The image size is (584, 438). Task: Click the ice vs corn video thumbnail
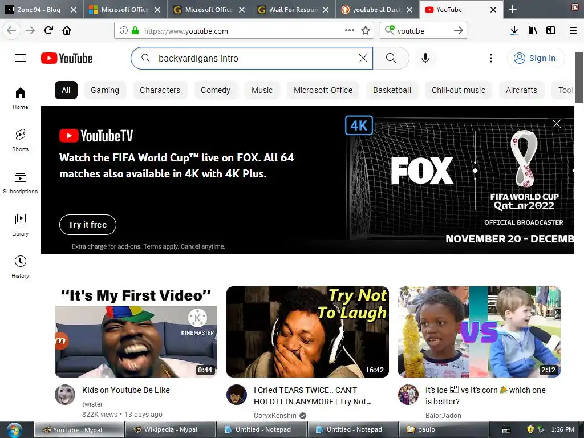479,332
